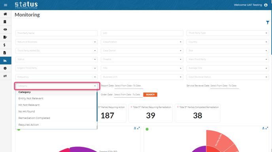Click the 39 Requiring Remediation card
This screenshot has height=152, width=272.
coord(150,113)
